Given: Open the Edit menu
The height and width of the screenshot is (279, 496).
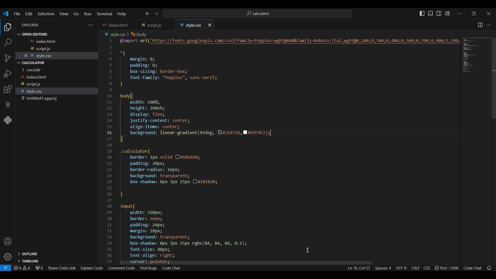Looking at the screenshot, I should click(x=29, y=14).
